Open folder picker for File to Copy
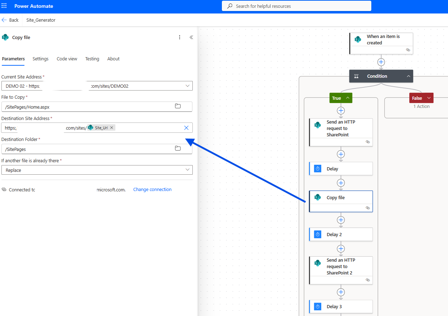Image resolution: width=448 pixels, height=316 pixels. click(178, 106)
